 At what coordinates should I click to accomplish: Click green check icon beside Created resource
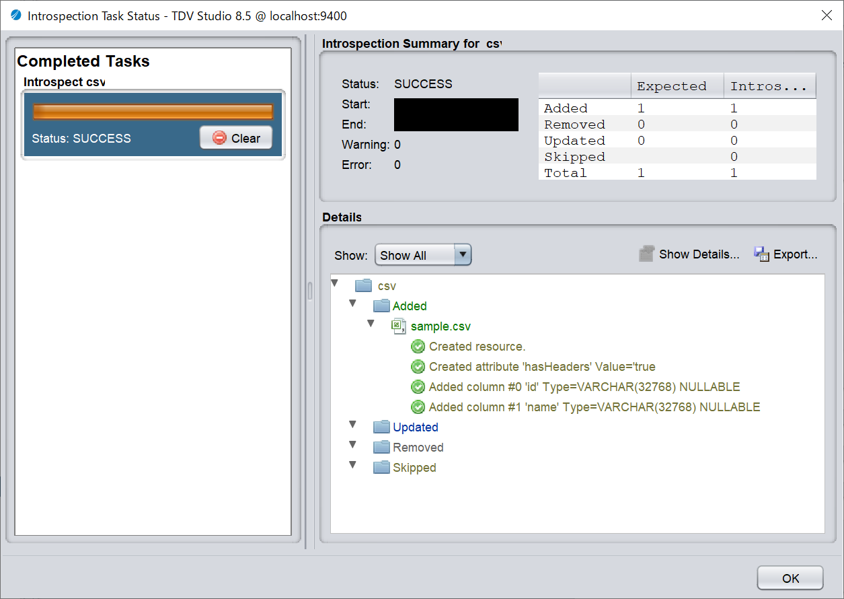point(418,347)
